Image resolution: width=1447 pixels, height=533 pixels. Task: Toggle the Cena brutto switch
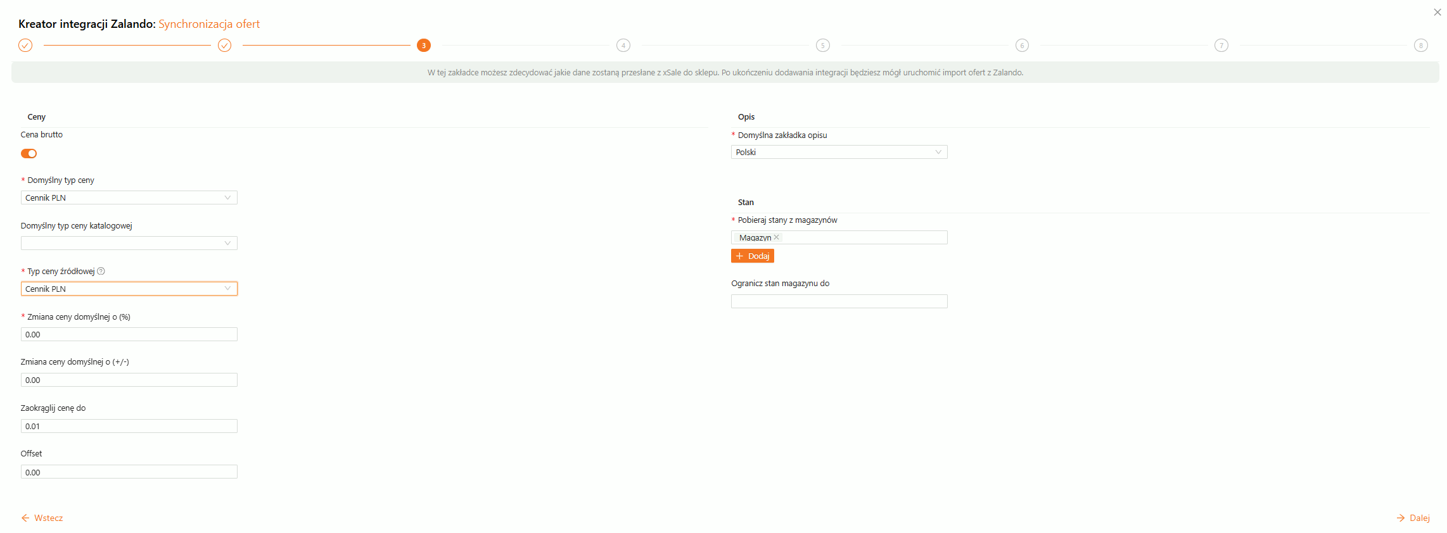coord(29,154)
